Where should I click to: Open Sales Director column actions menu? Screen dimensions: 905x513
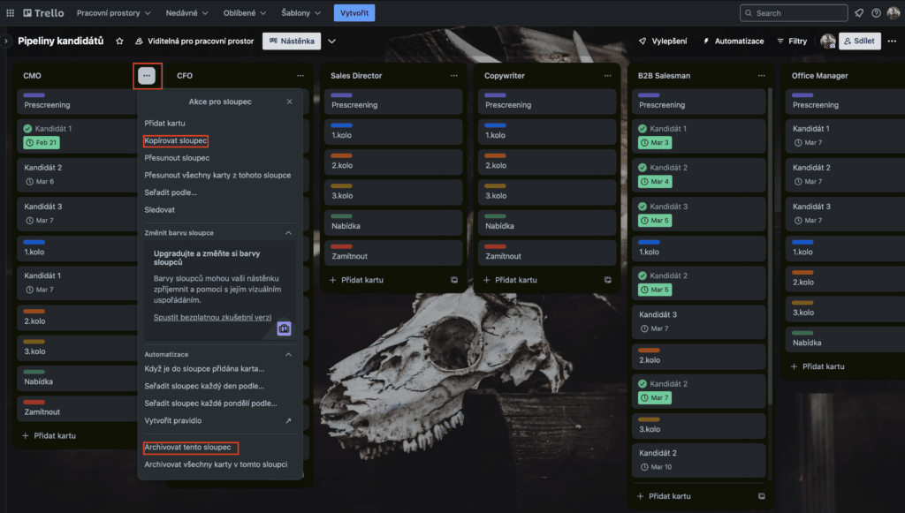454,76
